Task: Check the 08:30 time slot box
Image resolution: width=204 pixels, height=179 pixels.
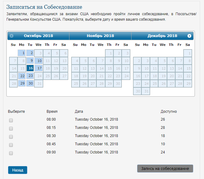Action: [x=11, y=137]
